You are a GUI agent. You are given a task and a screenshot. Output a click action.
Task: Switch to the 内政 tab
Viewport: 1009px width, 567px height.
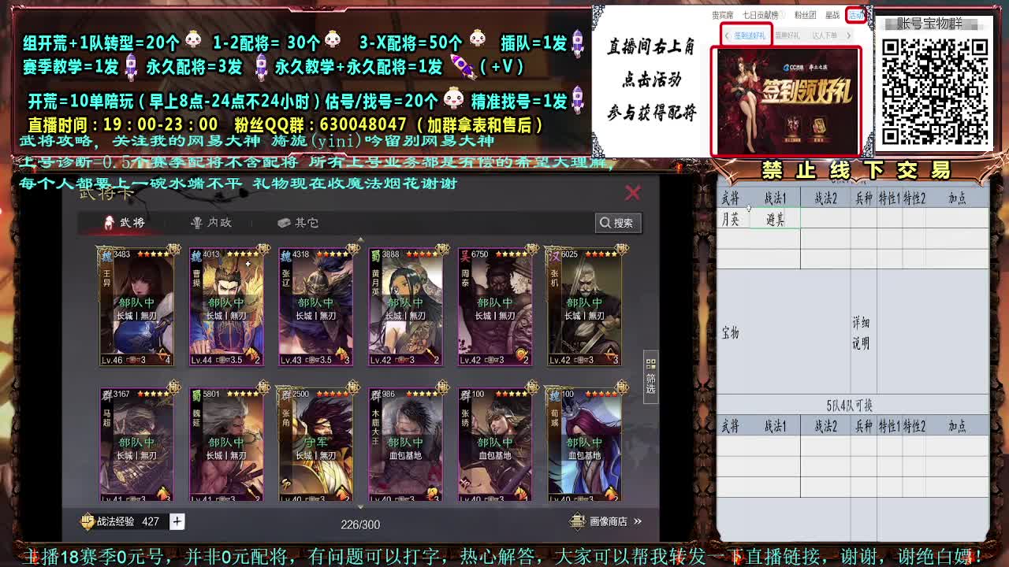(211, 223)
